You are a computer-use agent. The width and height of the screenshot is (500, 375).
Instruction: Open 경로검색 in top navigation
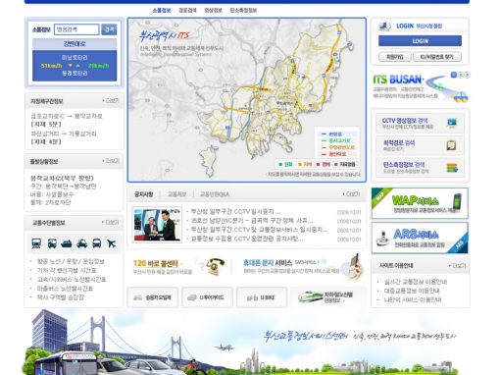point(187,11)
